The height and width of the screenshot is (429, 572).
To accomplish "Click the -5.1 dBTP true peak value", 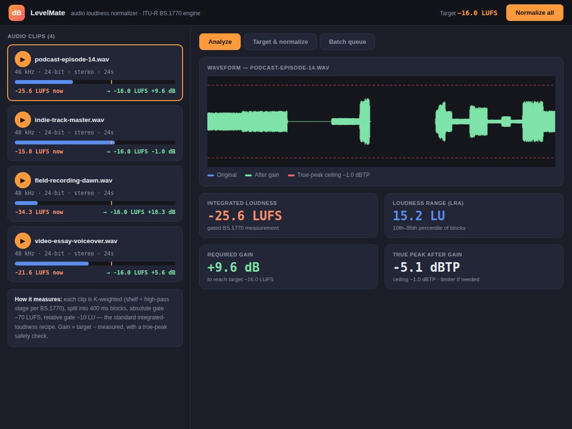I will 427,267.
